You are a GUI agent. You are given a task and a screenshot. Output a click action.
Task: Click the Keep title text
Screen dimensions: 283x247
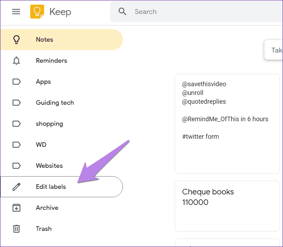[60, 12]
